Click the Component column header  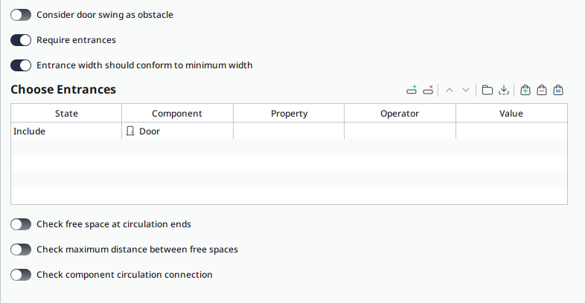177,114
